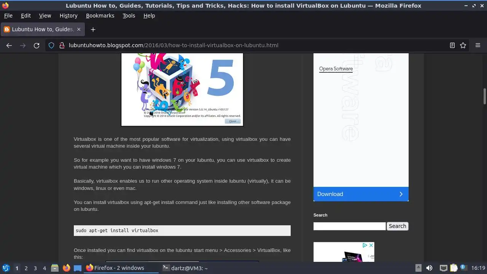Open the File menu
The width and height of the screenshot is (487, 274).
8,16
